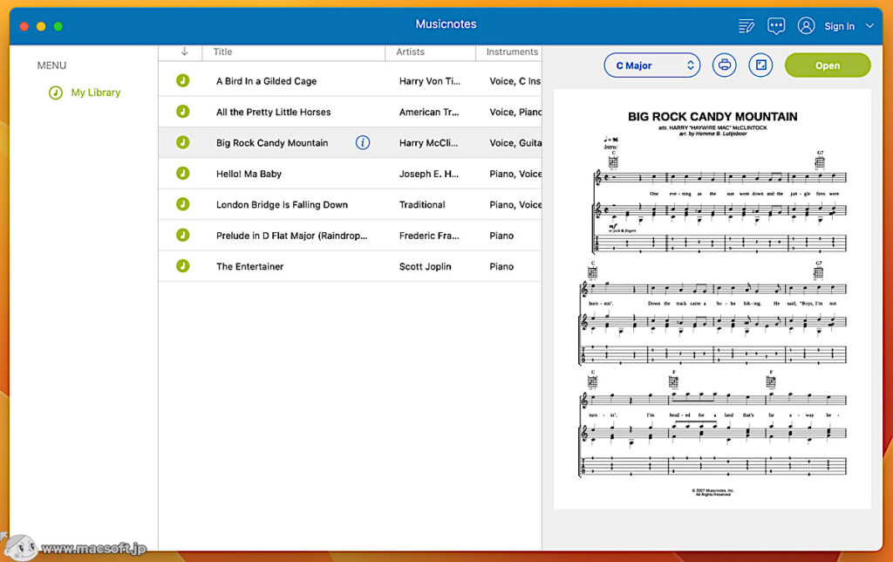
Task: Click the info icon beside Big Rock Candy Mountain
Action: click(363, 142)
